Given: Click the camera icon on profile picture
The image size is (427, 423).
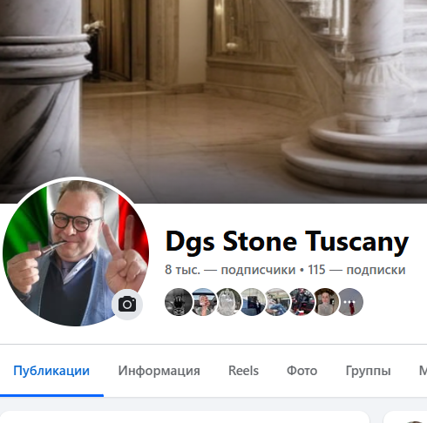Looking at the screenshot, I should (127, 305).
